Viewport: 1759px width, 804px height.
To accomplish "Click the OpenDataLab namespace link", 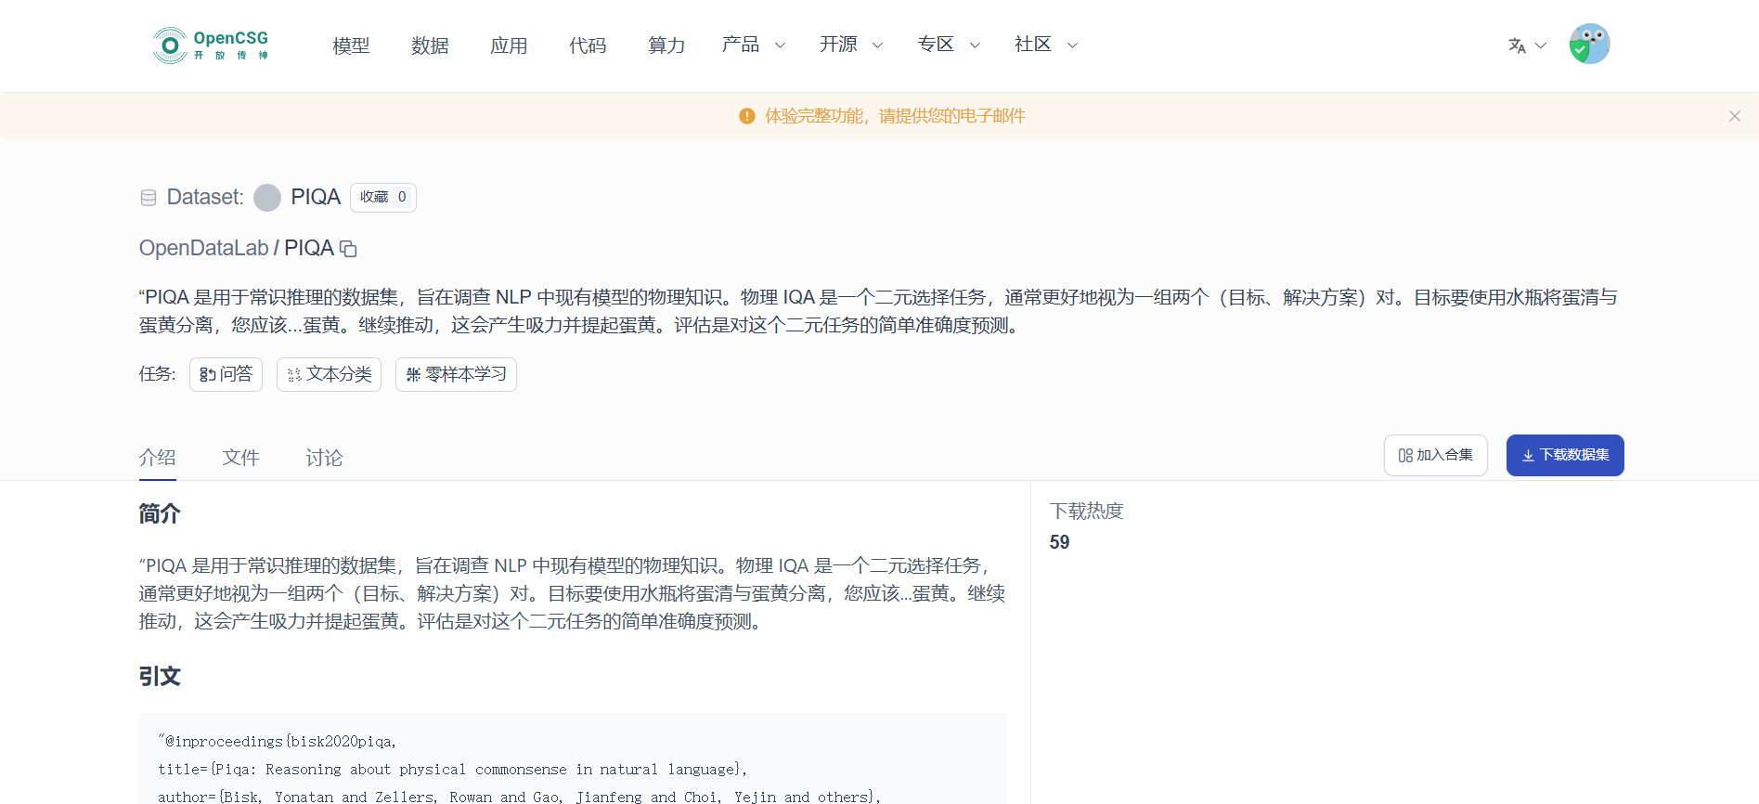I will pos(203,248).
